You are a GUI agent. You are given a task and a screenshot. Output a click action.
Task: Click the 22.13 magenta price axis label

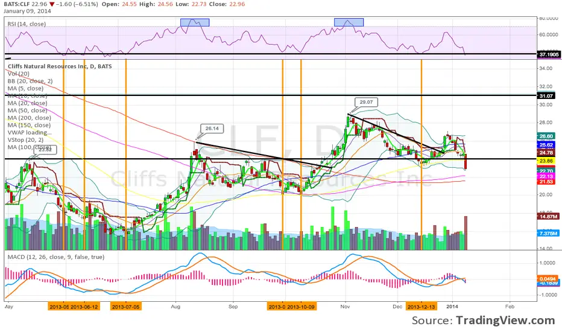(546, 176)
